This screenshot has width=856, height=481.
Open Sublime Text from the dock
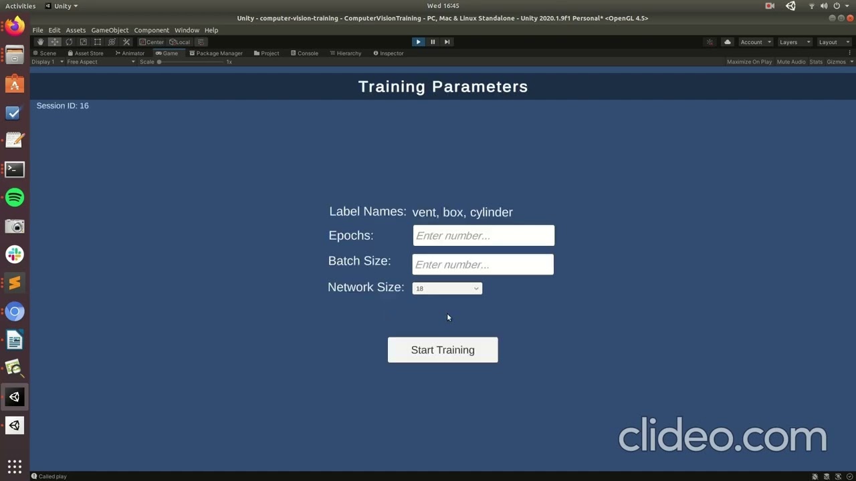coord(15,283)
